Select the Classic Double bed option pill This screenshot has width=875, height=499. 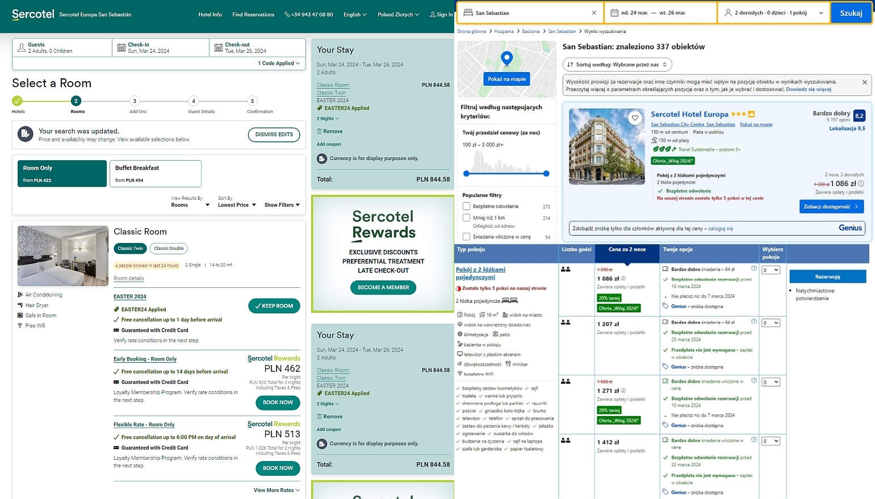[x=169, y=248]
